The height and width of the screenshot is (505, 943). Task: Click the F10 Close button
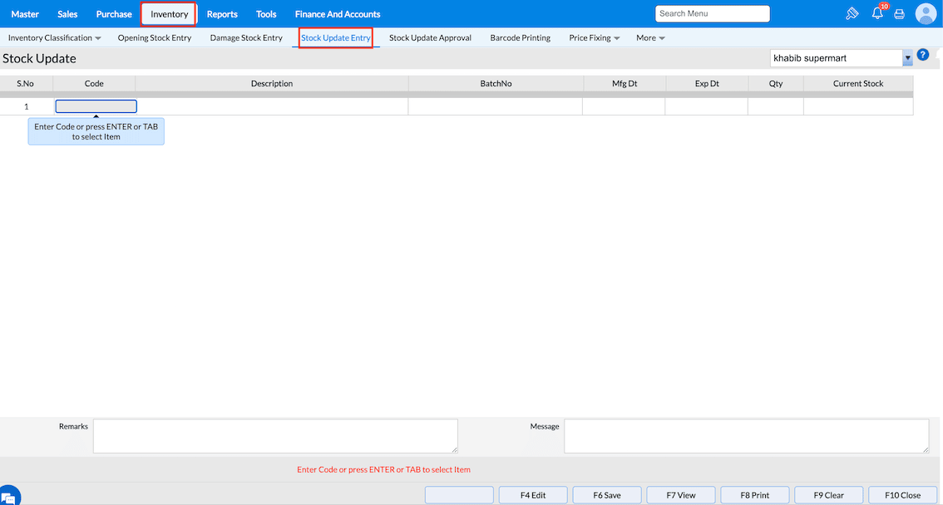pyautogui.click(x=903, y=495)
